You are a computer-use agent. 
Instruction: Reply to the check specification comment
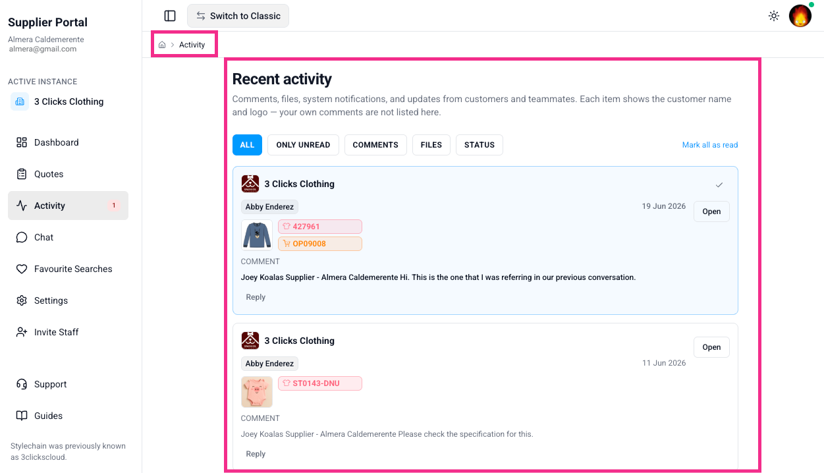point(256,454)
